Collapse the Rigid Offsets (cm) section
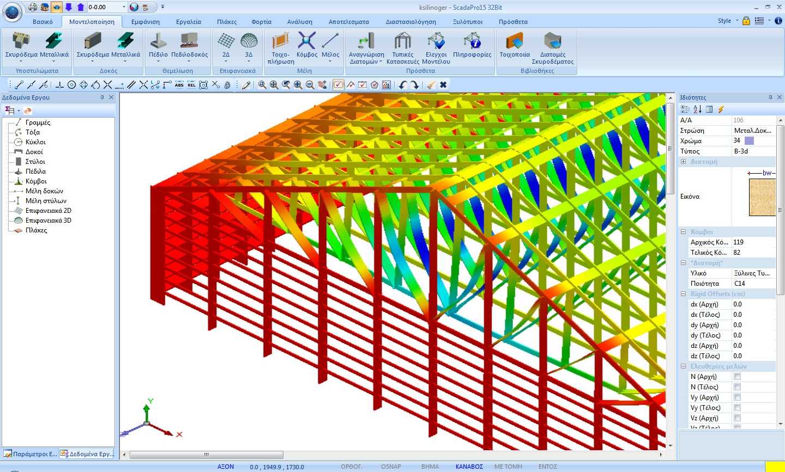The image size is (785, 472). point(684,294)
